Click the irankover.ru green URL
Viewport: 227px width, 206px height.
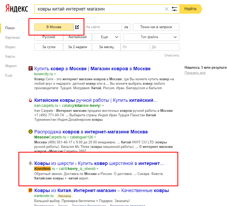[x=44, y=196]
